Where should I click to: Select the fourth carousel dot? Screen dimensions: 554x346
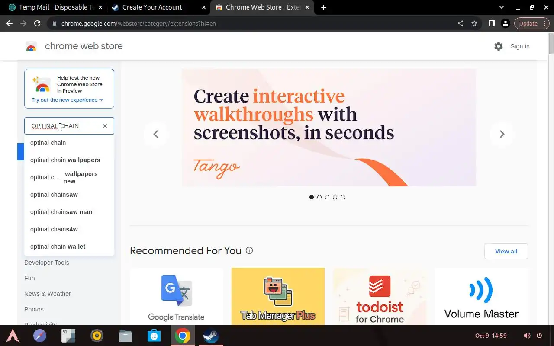pos(335,197)
